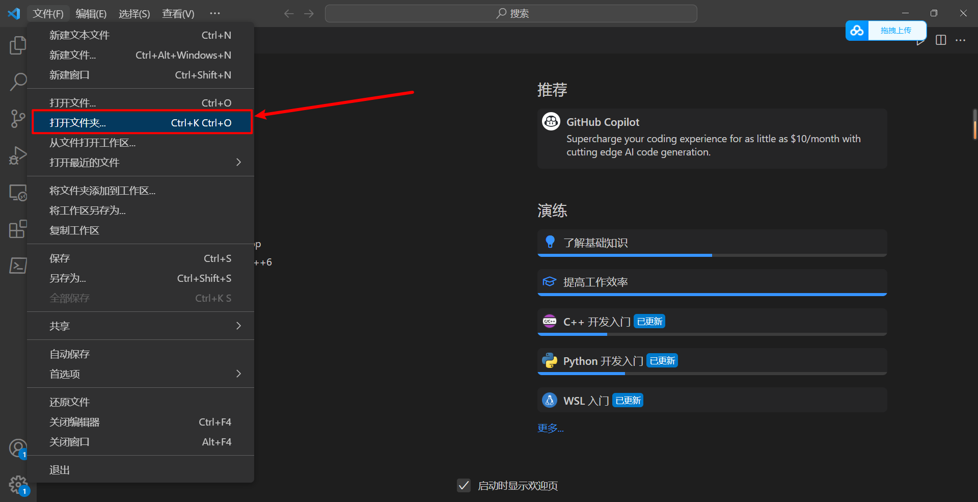
Task: Choose 将文件夹添加到工作区... entry
Action: (141, 191)
